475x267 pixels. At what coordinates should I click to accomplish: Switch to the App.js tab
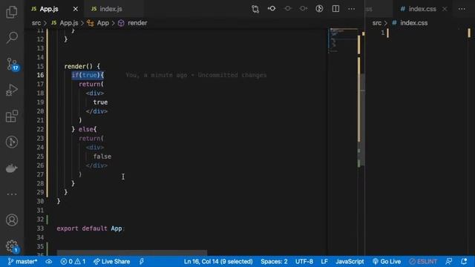pos(49,9)
